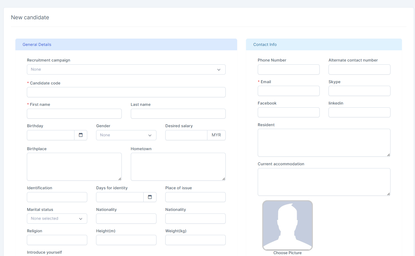Click the Phone Number field
This screenshot has height=256, width=415.
[289, 70]
